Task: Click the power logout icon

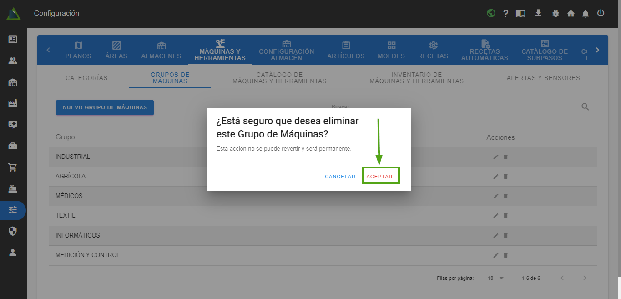Action: point(601,13)
